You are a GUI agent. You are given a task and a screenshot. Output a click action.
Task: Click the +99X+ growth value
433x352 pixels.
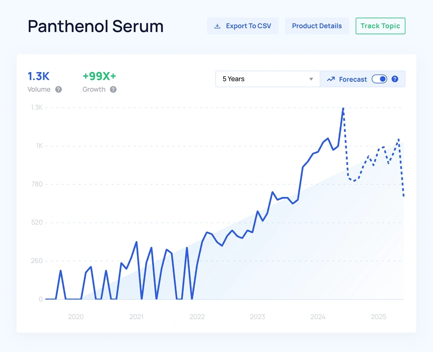click(x=99, y=76)
